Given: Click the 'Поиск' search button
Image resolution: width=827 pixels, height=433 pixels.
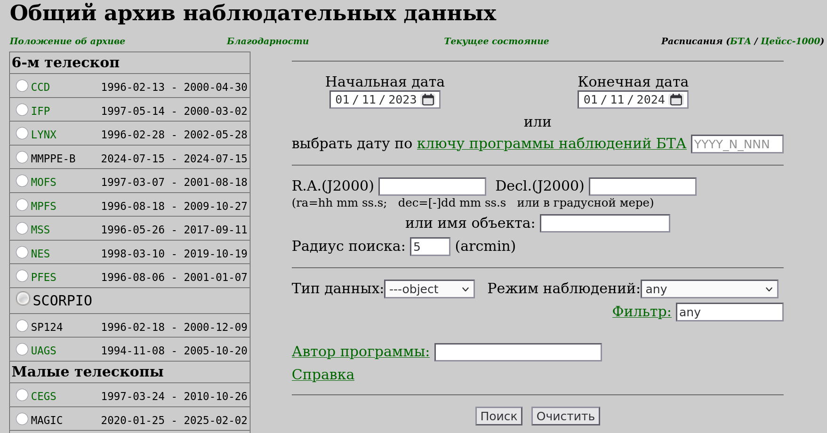Looking at the screenshot, I should coord(498,416).
